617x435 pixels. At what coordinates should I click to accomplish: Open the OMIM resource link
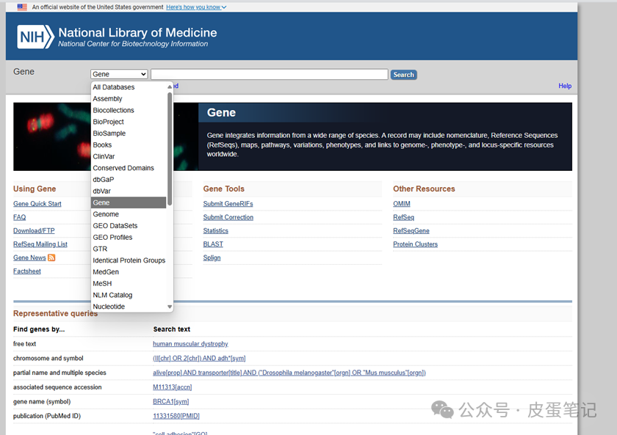pos(401,203)
